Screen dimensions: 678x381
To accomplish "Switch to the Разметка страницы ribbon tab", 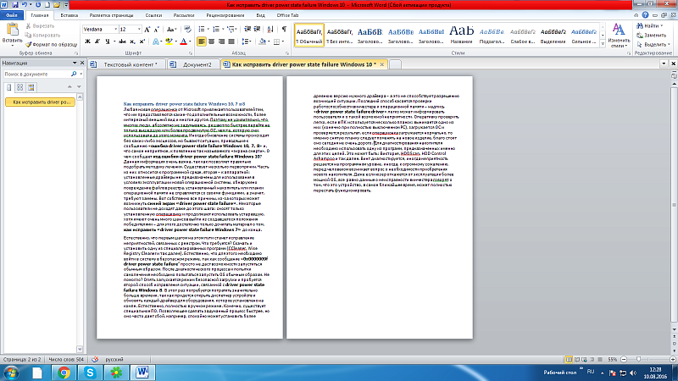I will point(111,15).
